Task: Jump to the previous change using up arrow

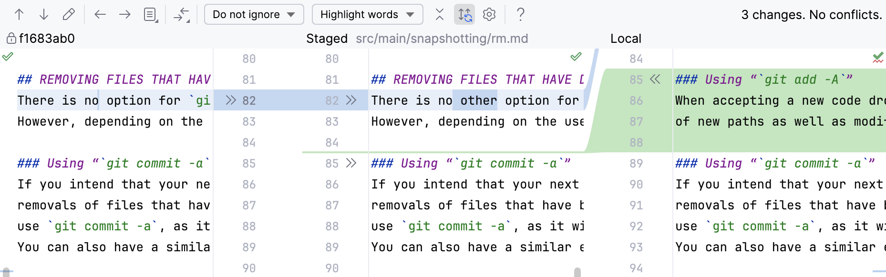Action: (19, 14)
